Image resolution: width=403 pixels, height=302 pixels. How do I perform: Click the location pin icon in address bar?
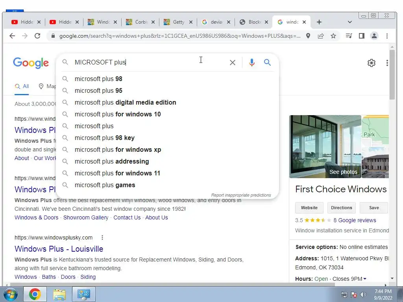point(308,36)
